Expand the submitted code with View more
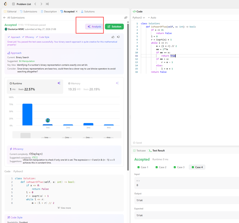This screenshot has height=223, width=239. [x=64, y=208]
